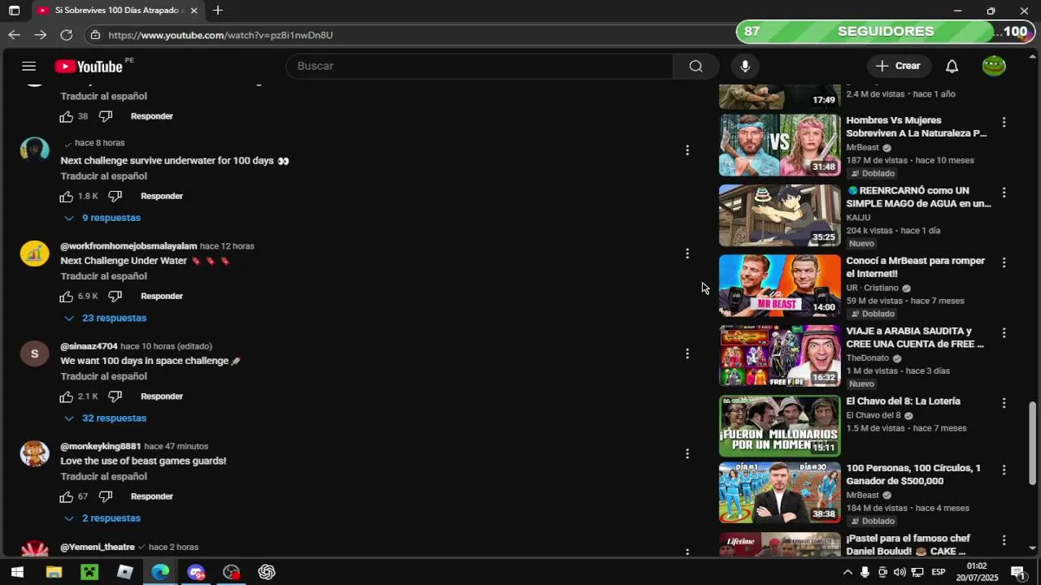
Task: Open 'Conocí a MrBeast' video thumbnail
Action: pos(780,285)
